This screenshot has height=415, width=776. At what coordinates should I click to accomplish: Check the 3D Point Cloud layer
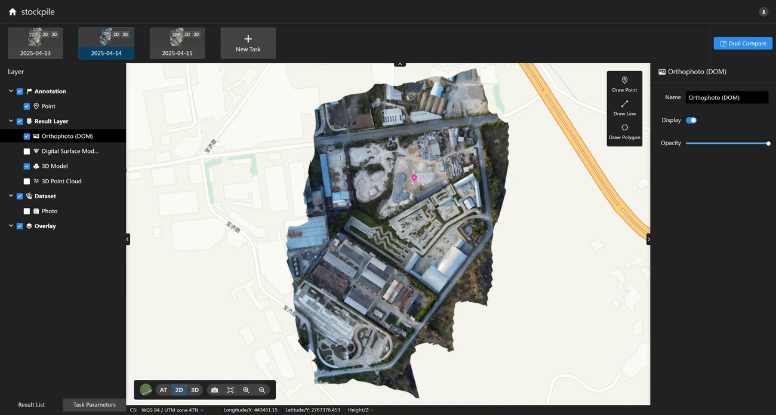[x=27, y=181]
